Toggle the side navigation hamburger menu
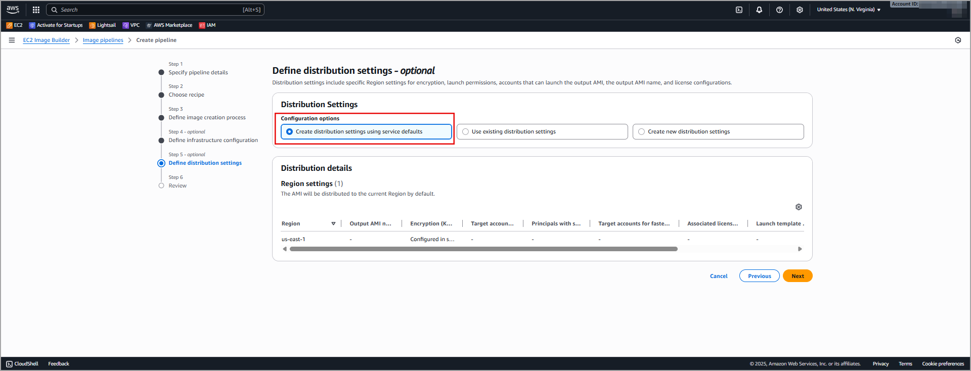The image size is (971, 371). (x=12, y=40)
